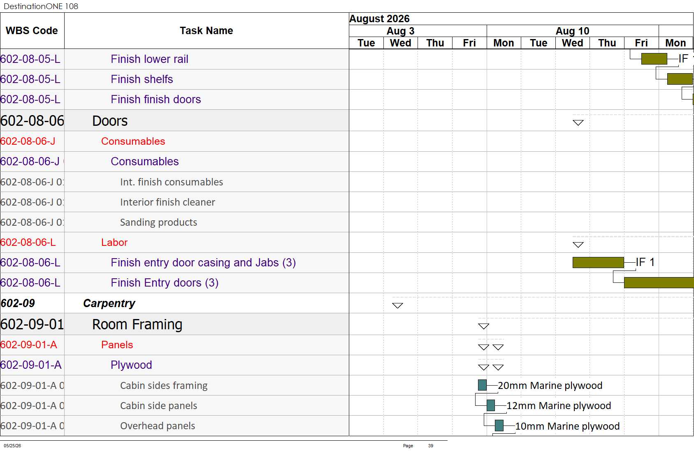Click the teal Cabin sides framing bar
This screenshot has width=694, height=451.
coord(483,385)
